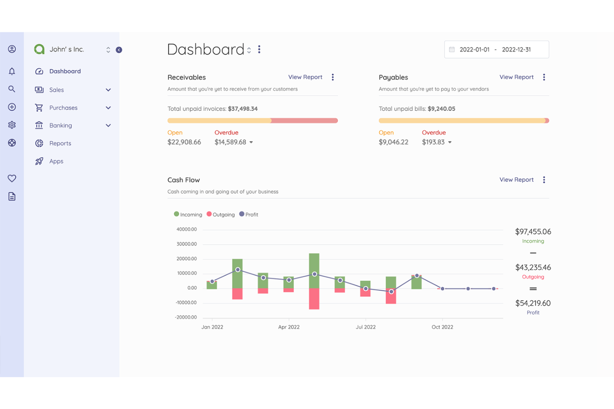
Task: Open View Report for Cash Flow
Action: click(516, 179)
